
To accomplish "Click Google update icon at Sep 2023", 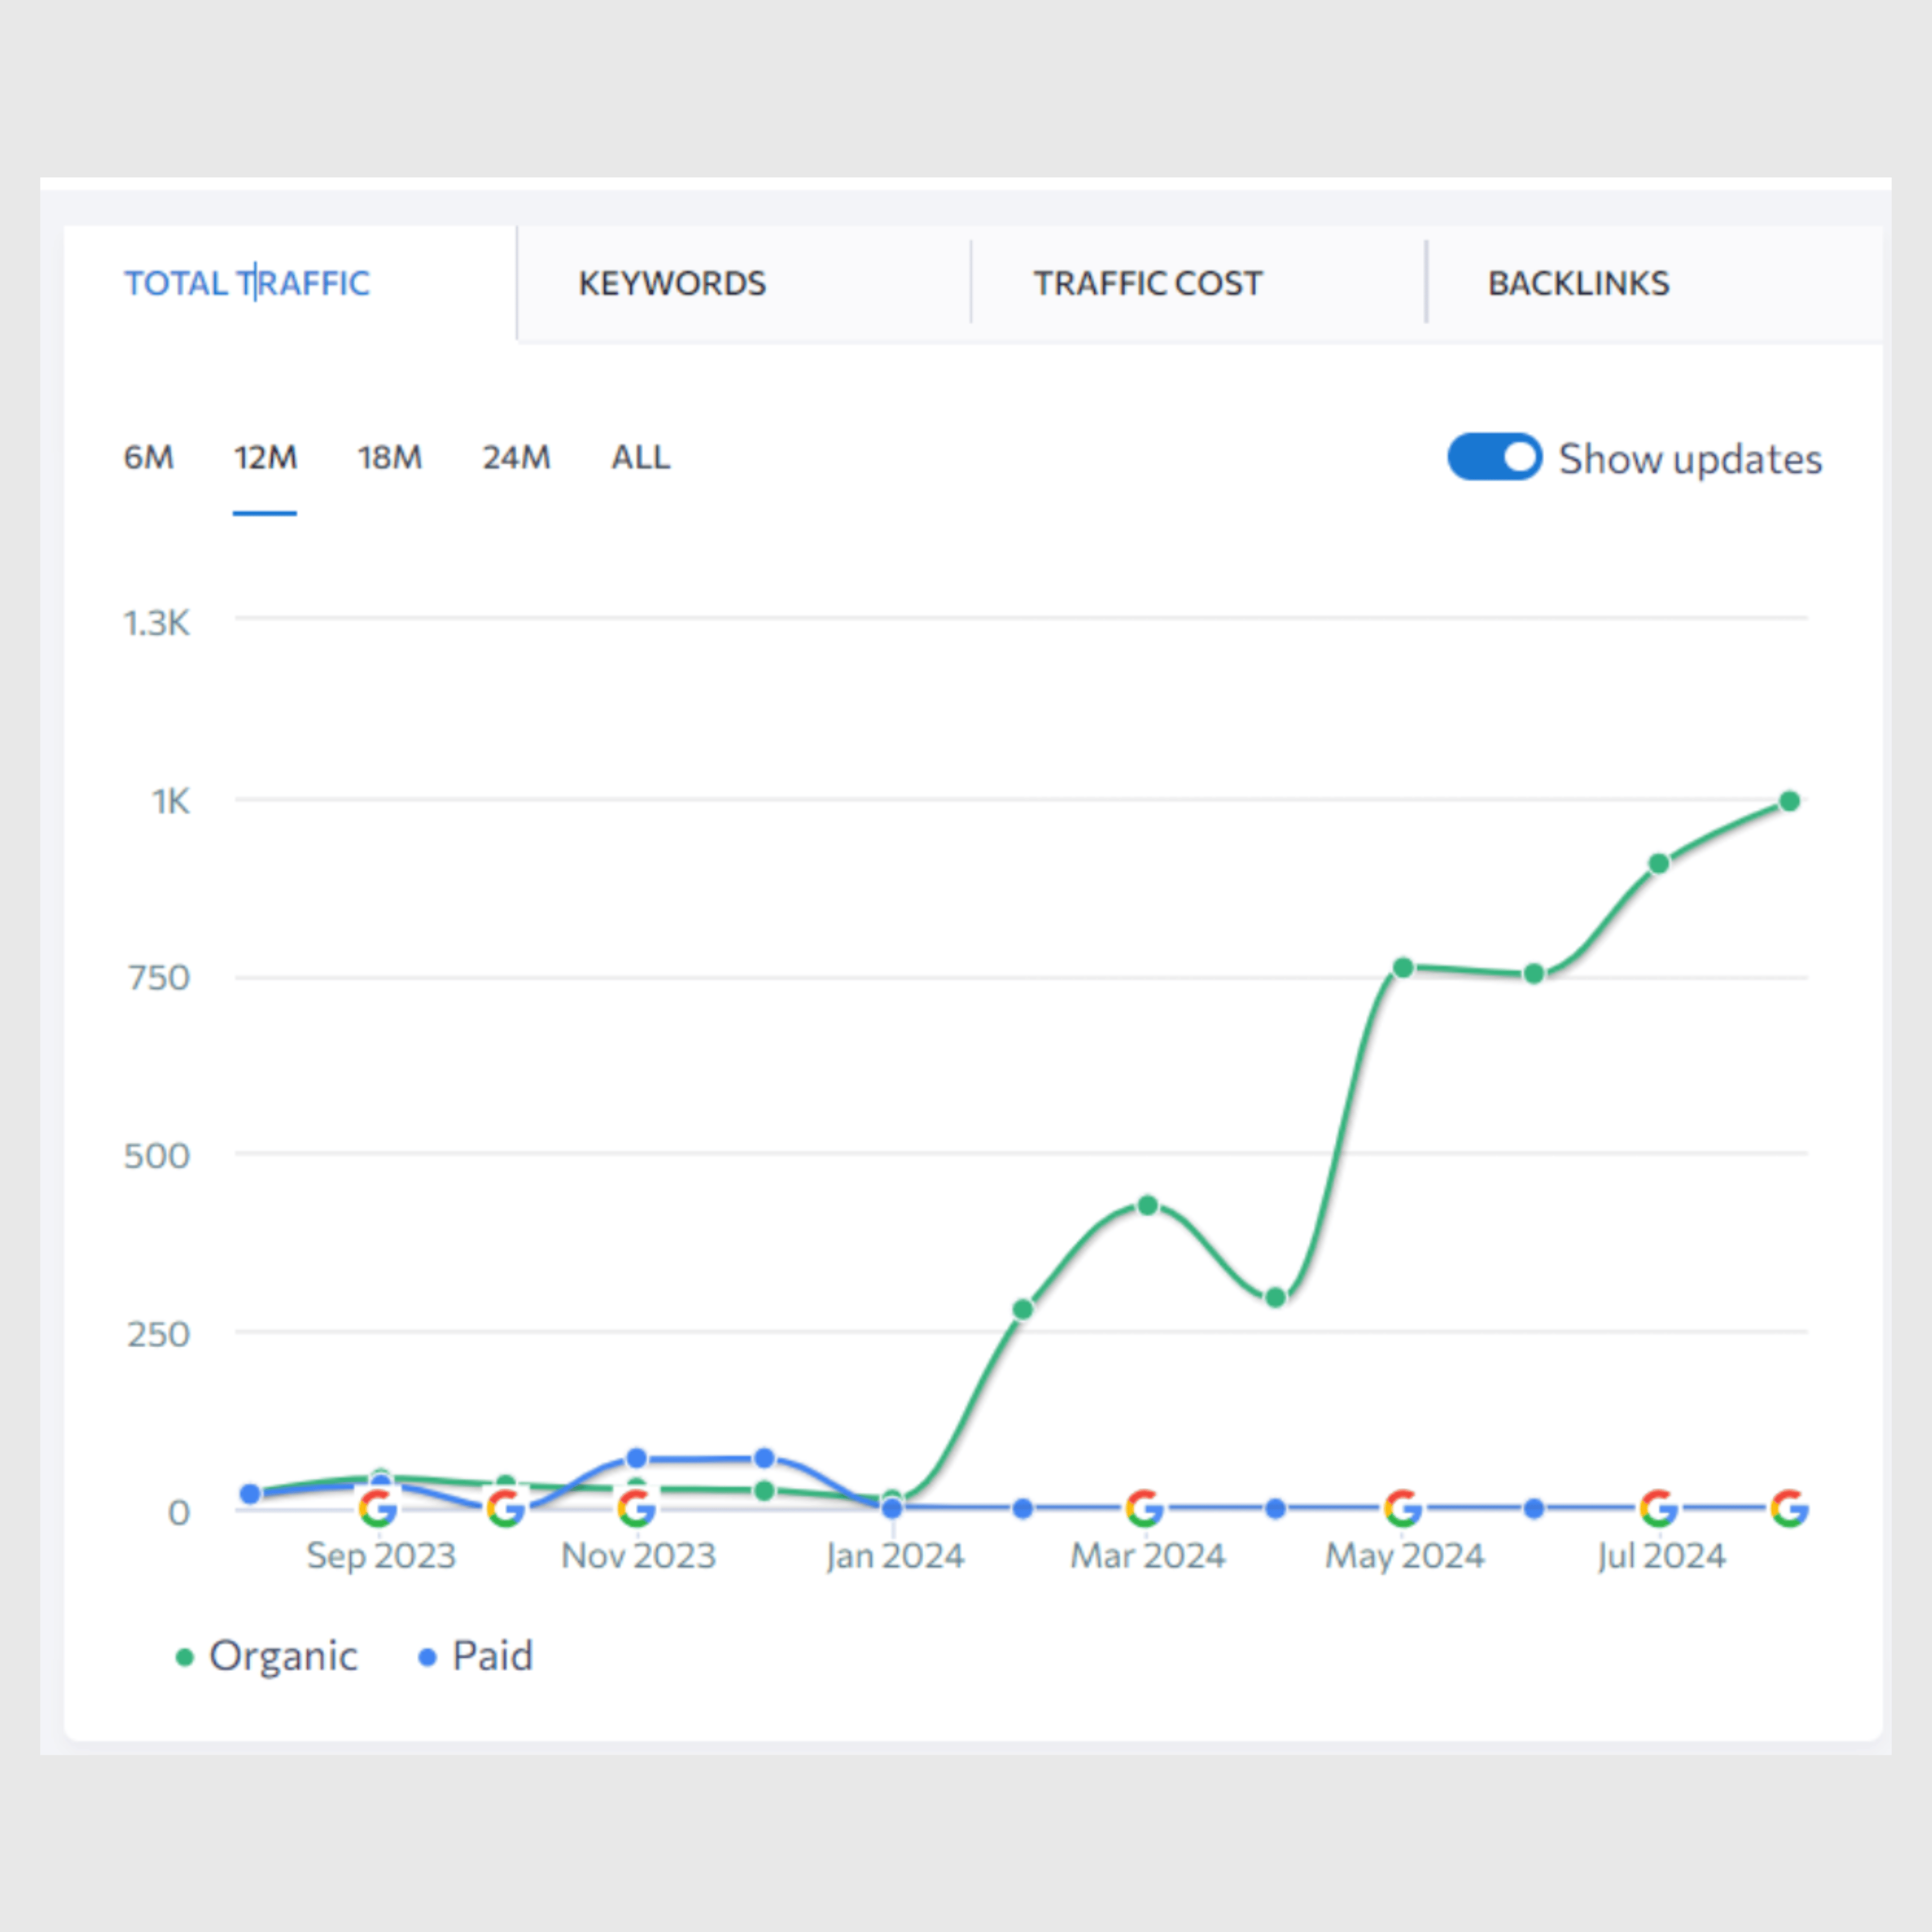I will point(378,1508).
